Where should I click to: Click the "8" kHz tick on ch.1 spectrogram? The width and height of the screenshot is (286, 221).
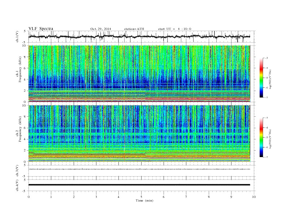(25, 57)
